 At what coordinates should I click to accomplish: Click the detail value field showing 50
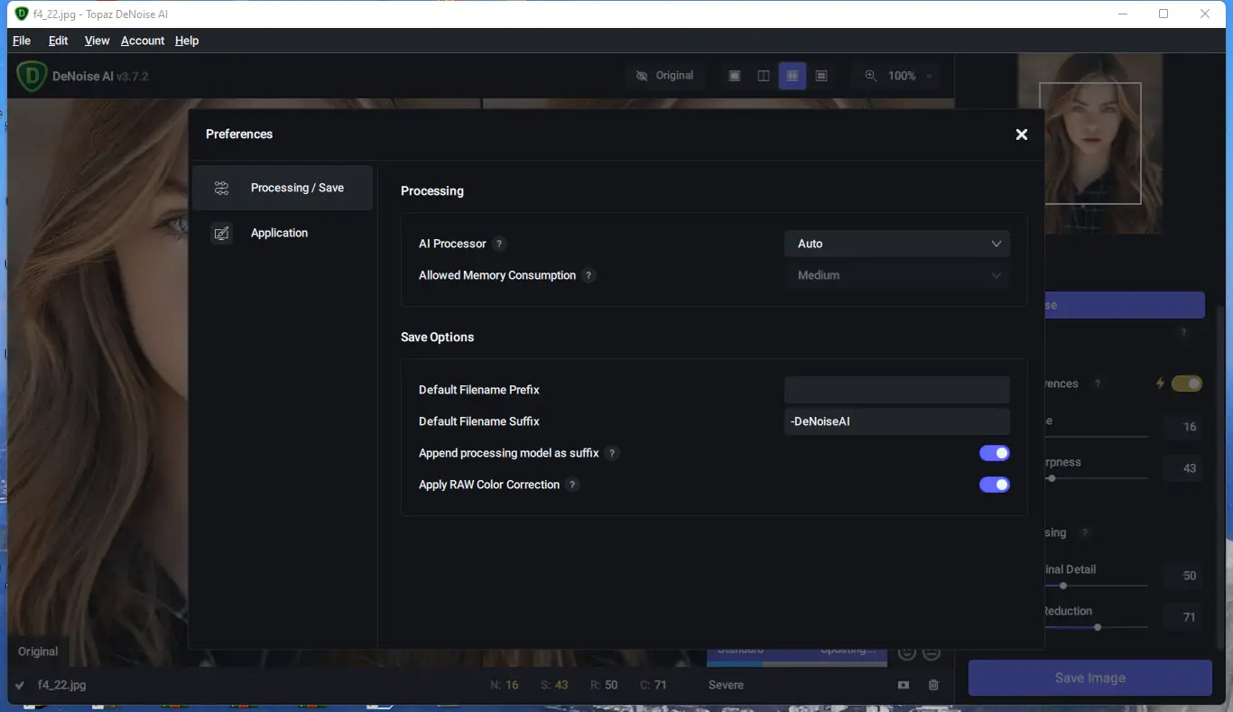click(x=1182, y=576)
